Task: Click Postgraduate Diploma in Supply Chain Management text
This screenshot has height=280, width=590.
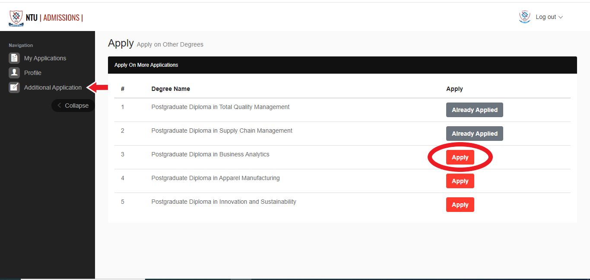Action: coord(222,131)
